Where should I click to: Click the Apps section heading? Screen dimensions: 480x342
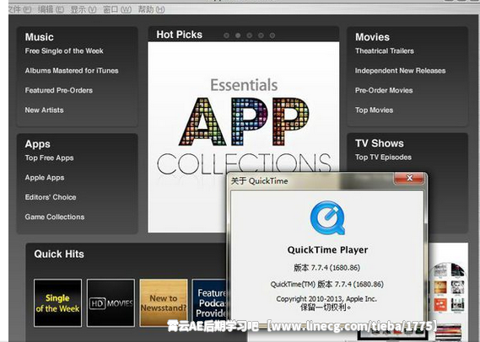(38, 144)
